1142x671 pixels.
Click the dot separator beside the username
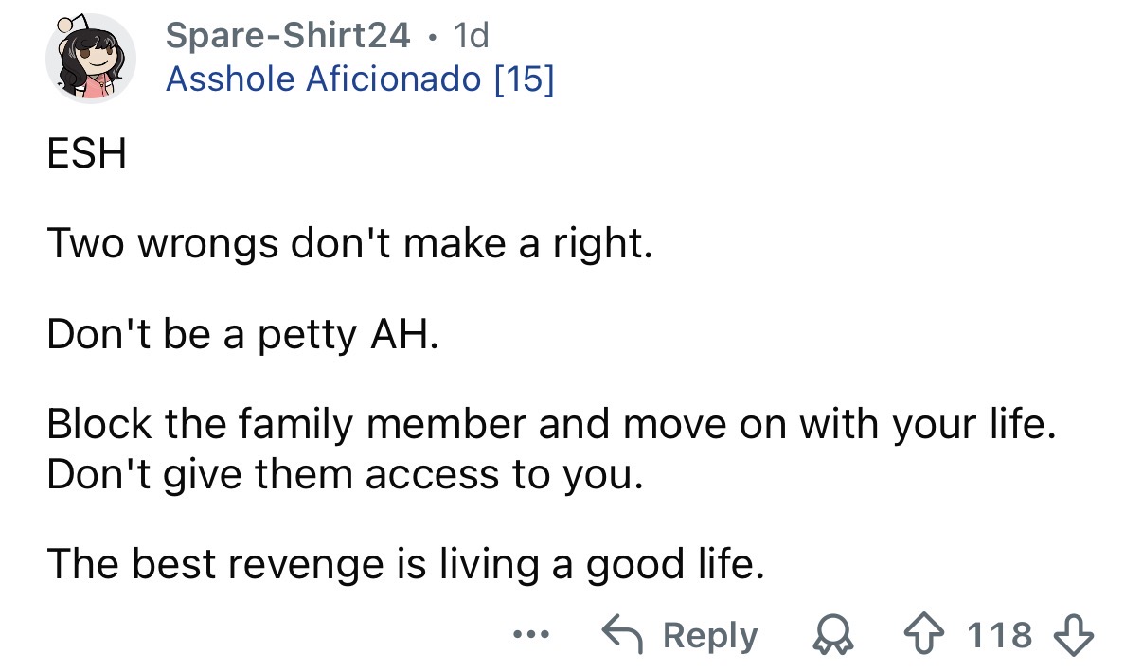tap(432, 37)
